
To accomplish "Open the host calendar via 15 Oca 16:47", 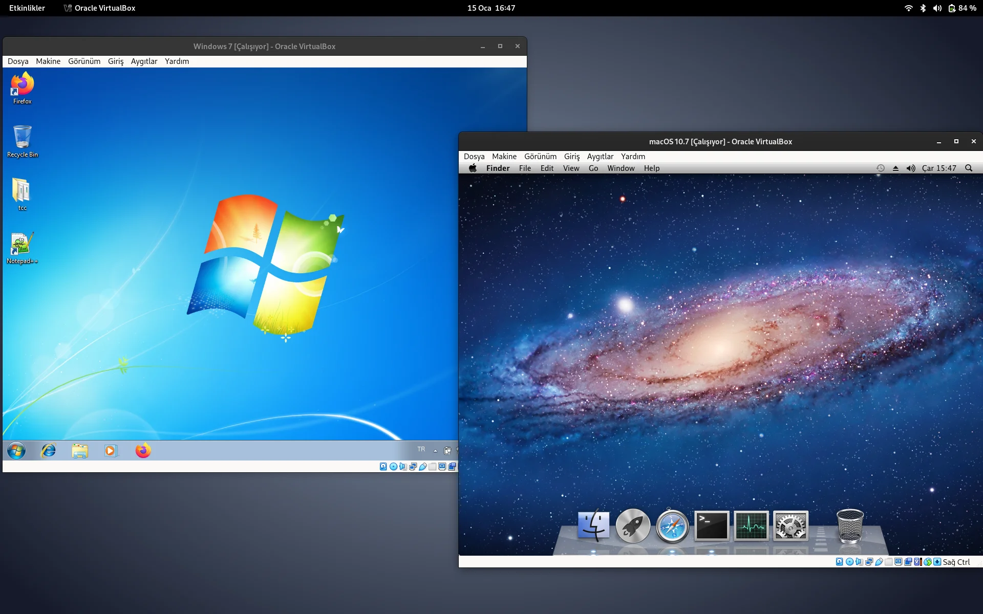I will coord(491,8).
